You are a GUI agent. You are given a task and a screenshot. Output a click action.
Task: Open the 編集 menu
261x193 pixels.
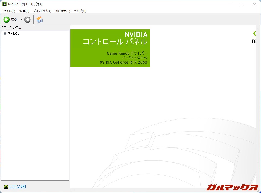point(24,11)
